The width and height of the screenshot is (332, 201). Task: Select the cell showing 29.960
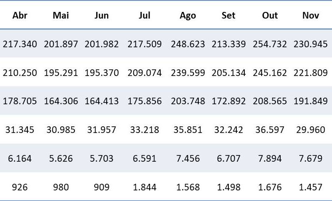(x=311, y=130)
